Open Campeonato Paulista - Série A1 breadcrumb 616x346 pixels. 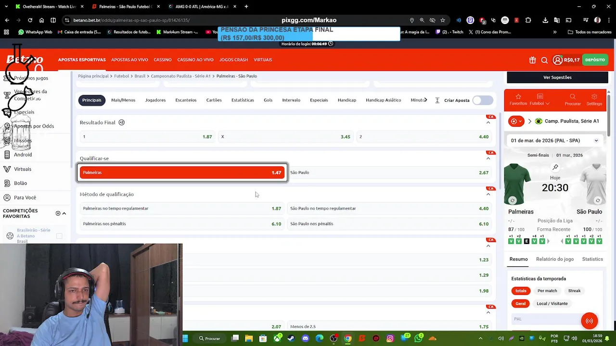[180, 76]
